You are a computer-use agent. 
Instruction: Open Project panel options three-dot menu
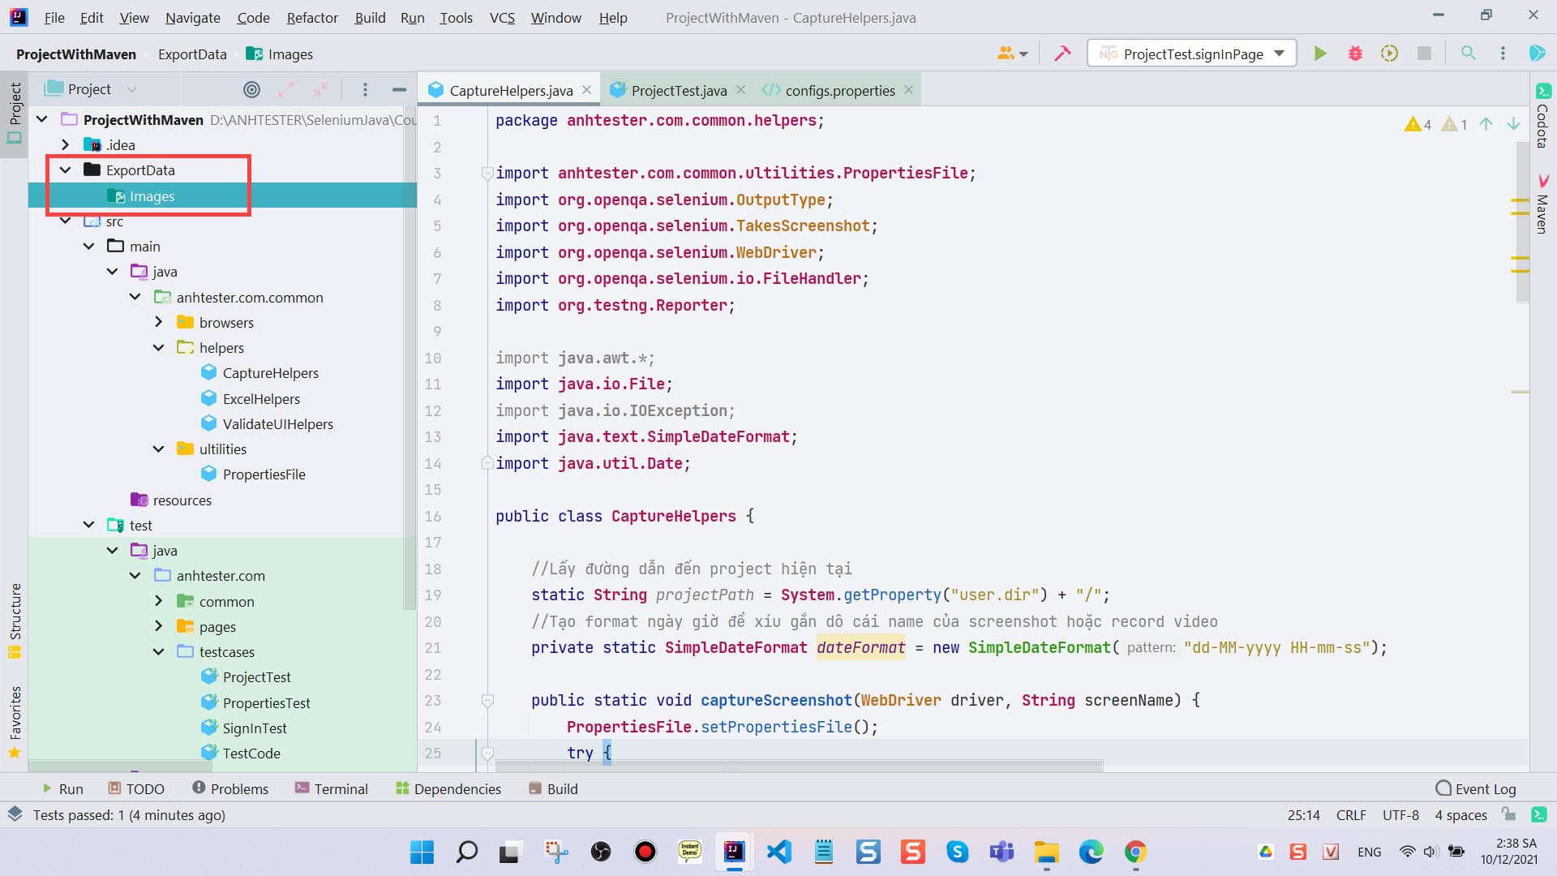365,89
